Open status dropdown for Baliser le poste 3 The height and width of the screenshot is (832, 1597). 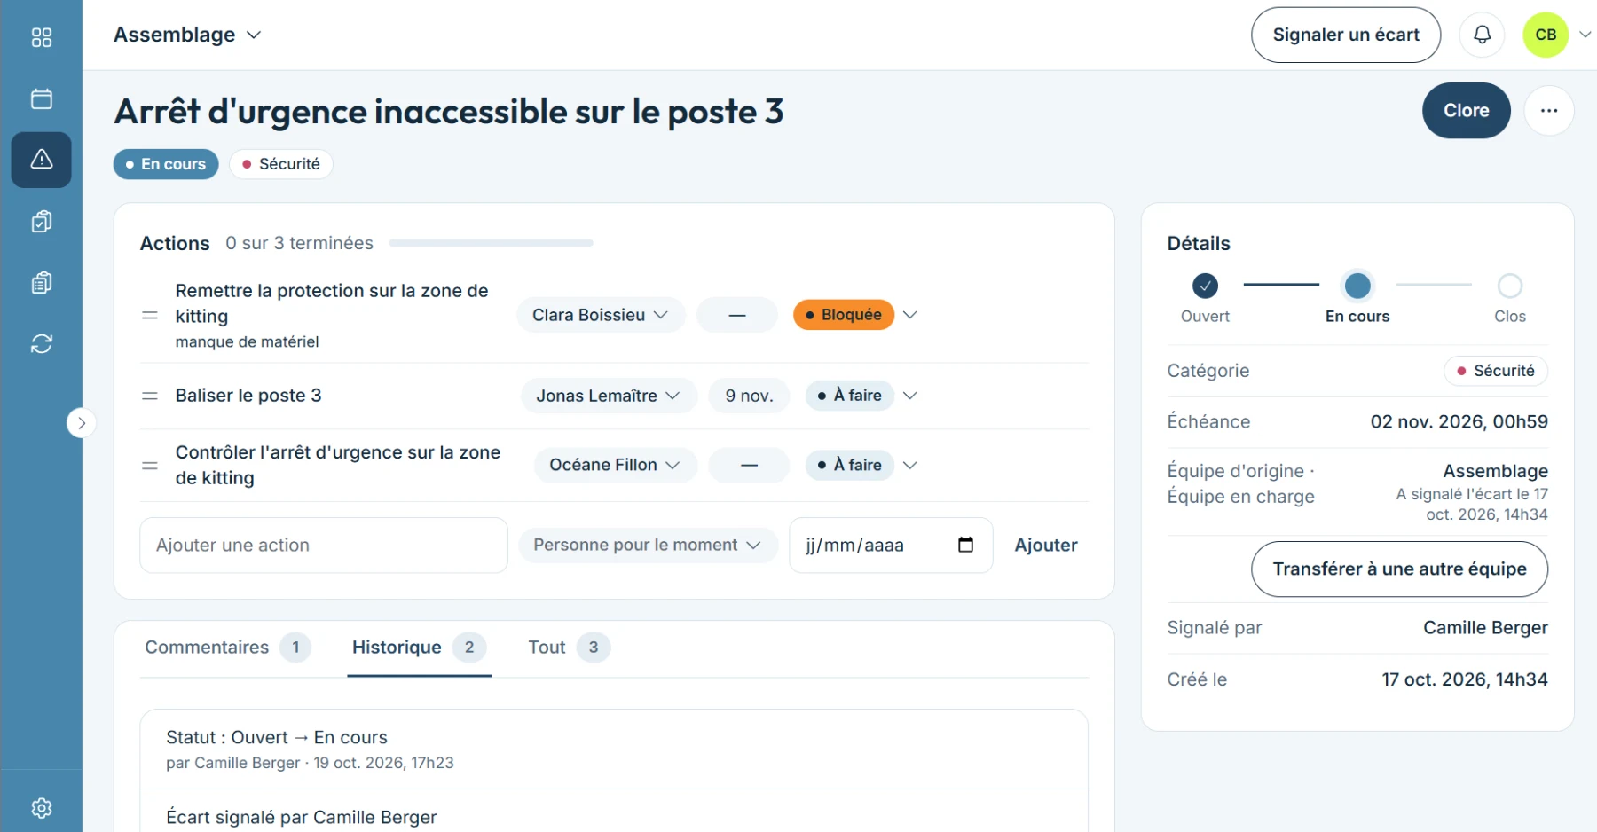861,396
